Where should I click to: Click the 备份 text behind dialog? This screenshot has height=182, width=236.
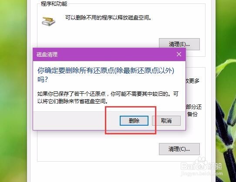[192, 114]
